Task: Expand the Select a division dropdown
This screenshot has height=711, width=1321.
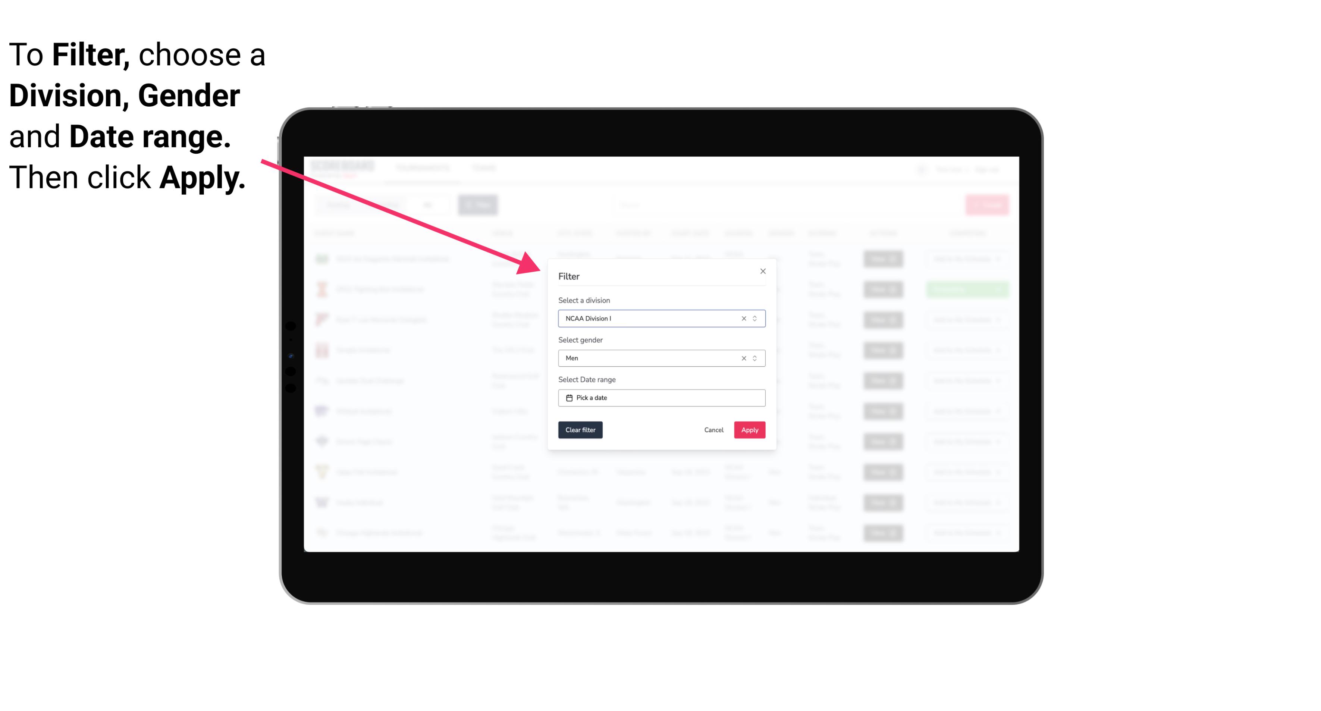Action: click(x=754, y=318)
